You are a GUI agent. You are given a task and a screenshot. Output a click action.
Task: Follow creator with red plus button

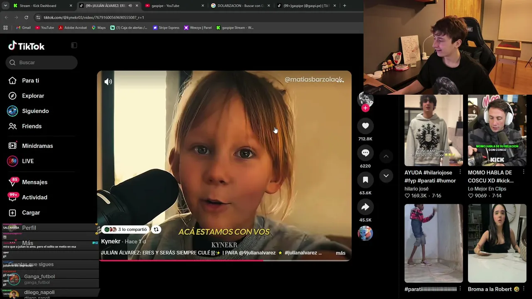[x=365, y=108]
